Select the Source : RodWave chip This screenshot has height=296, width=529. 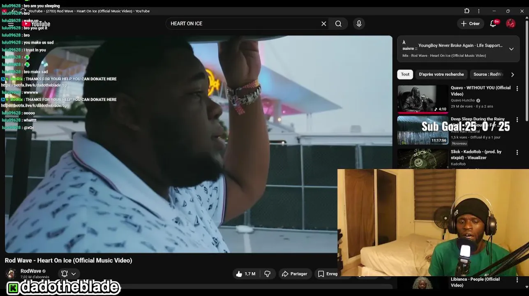click(x=487, y=74)
